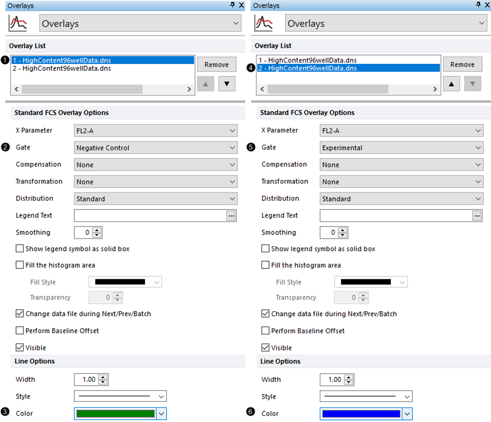Uncheck Change data file during Next/Prev/Batch, right panel
This screenshot has height=422, width=491.
[266, 313]
